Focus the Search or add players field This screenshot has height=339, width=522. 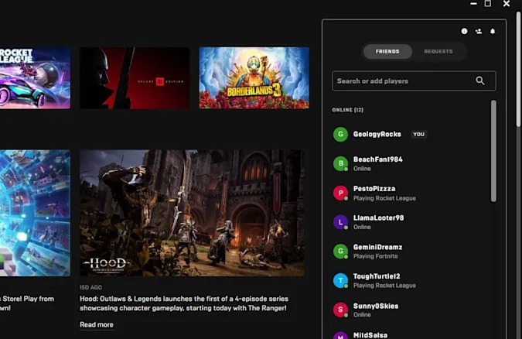[x=414, y=80]
